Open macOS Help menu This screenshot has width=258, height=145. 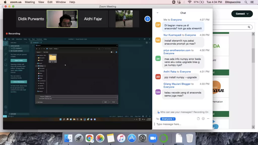72,2
